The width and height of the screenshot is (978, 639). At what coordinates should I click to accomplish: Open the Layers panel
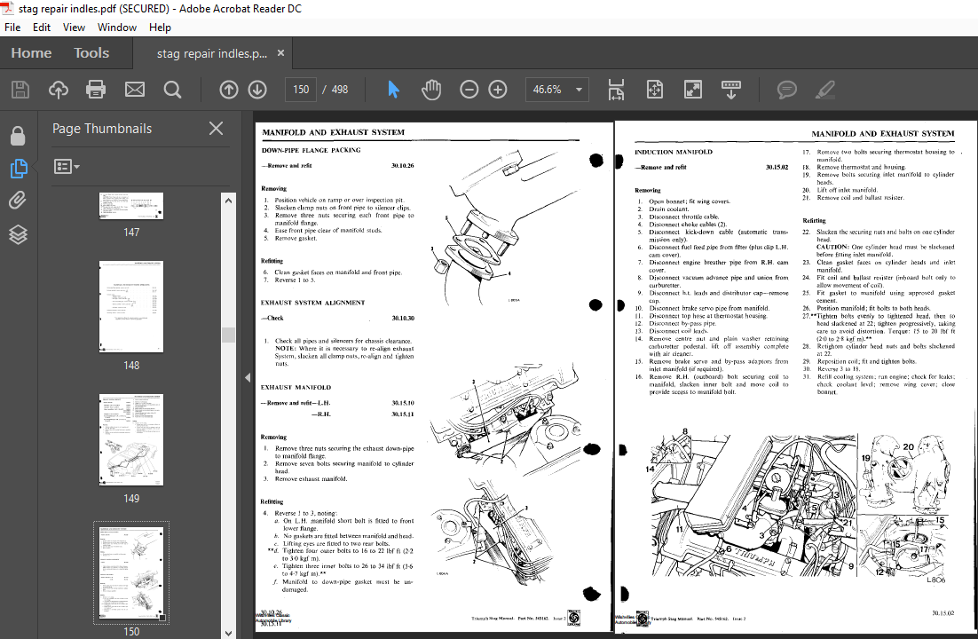coord(18,234)
